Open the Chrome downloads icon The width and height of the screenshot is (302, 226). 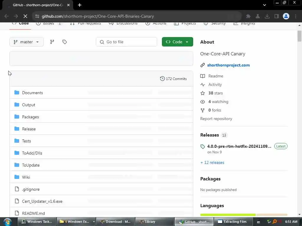[x=267, y=16]
